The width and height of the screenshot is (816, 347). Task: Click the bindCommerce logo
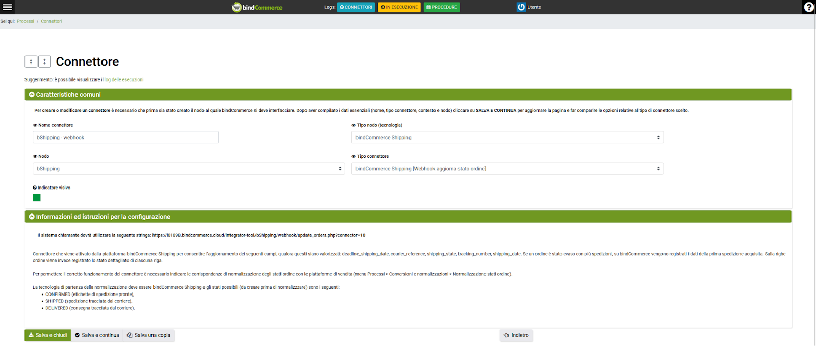coord(257,7)
